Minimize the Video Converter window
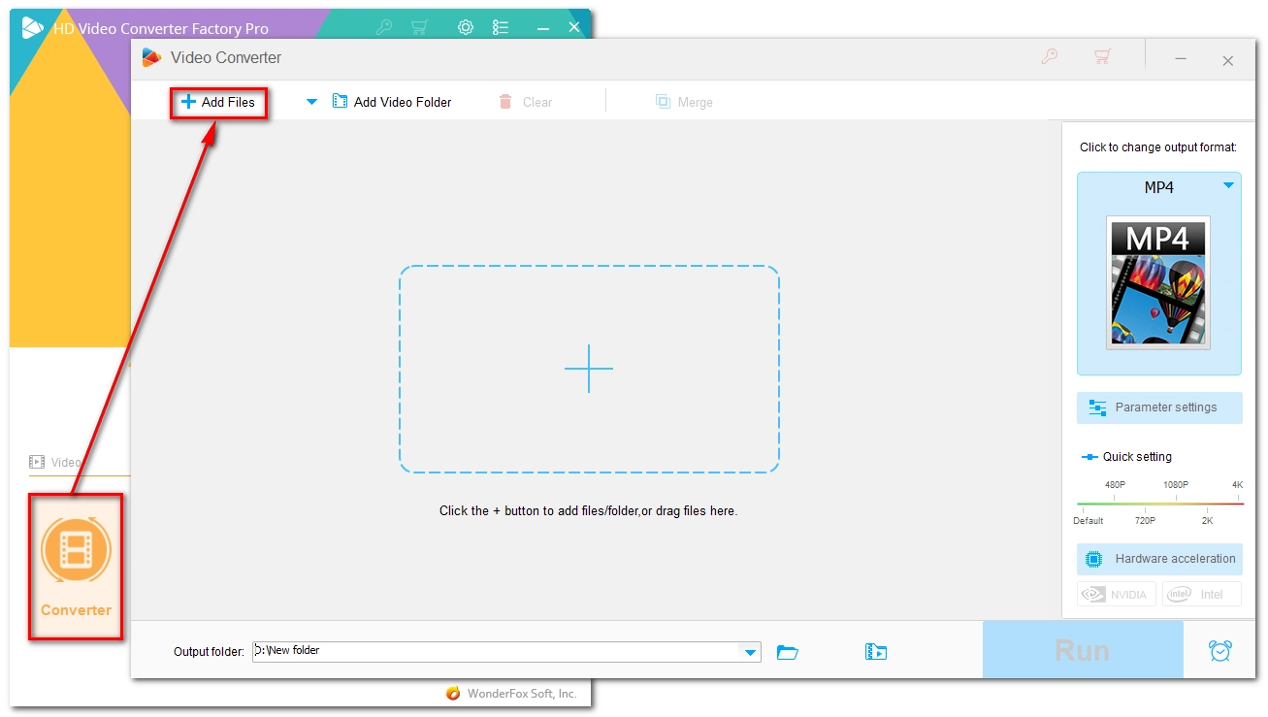Screen dimensions: 1268x717 click(x=1181, y=59)
